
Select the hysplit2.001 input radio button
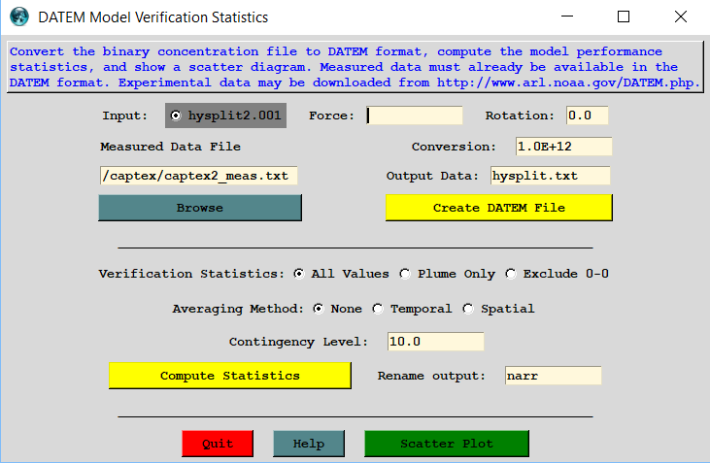pos(225,116)
